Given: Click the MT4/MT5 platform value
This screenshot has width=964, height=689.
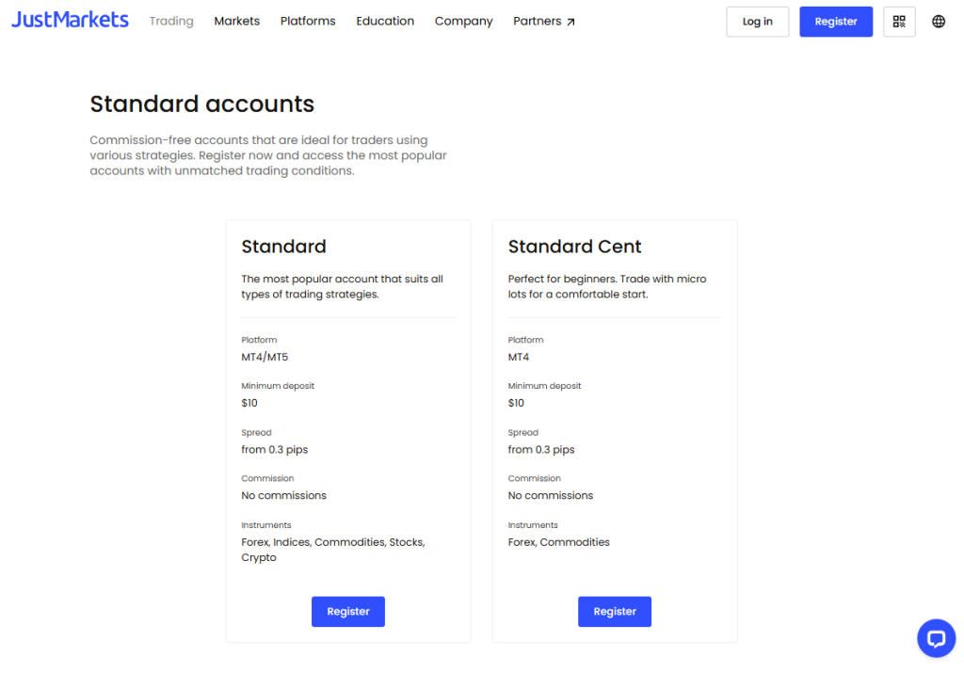Looking at the screenshot, I should coord(265,357).
